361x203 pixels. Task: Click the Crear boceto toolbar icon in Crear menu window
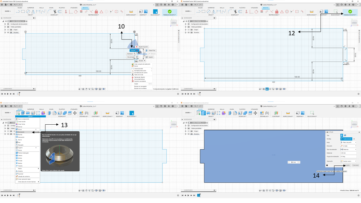coord(18,113)
